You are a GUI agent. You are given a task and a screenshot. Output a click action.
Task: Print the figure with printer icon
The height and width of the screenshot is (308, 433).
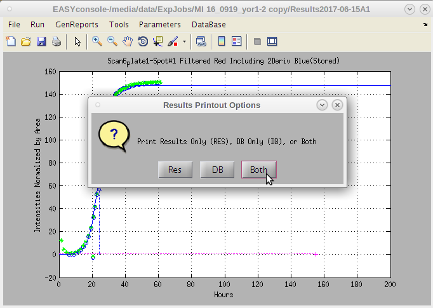tap(57, 41)
